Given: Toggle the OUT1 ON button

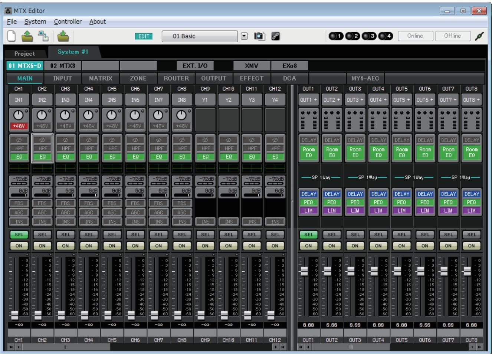Looking at the screenshot, I should pos(309,246).
